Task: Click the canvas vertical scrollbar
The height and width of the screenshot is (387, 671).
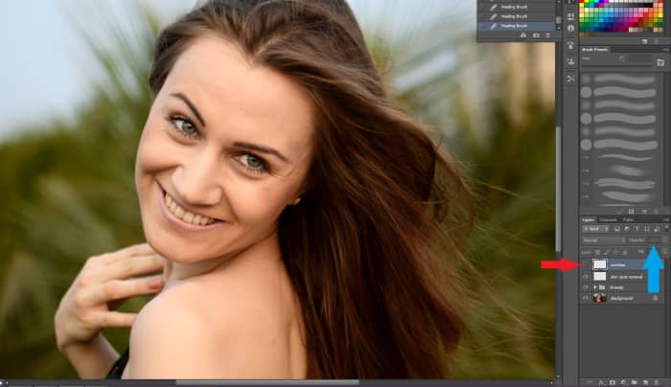Action: (x=558, y=188)
